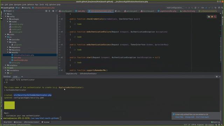Open Project panel gear settings

53,11
